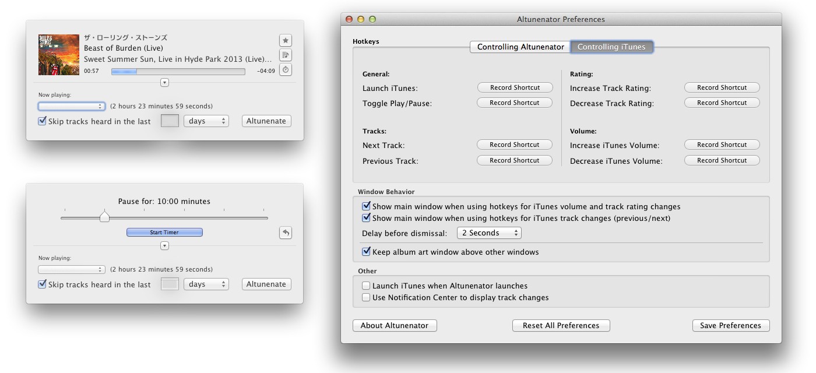Screen dimensions: 816x373
Task: Record shortcut for Launch iTunes
Action: [x=515, y=87]
